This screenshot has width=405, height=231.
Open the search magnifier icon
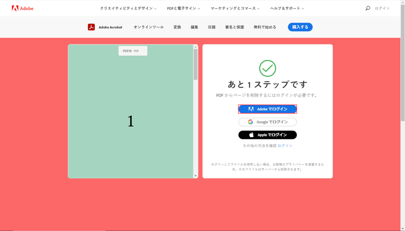click(368, 8)
